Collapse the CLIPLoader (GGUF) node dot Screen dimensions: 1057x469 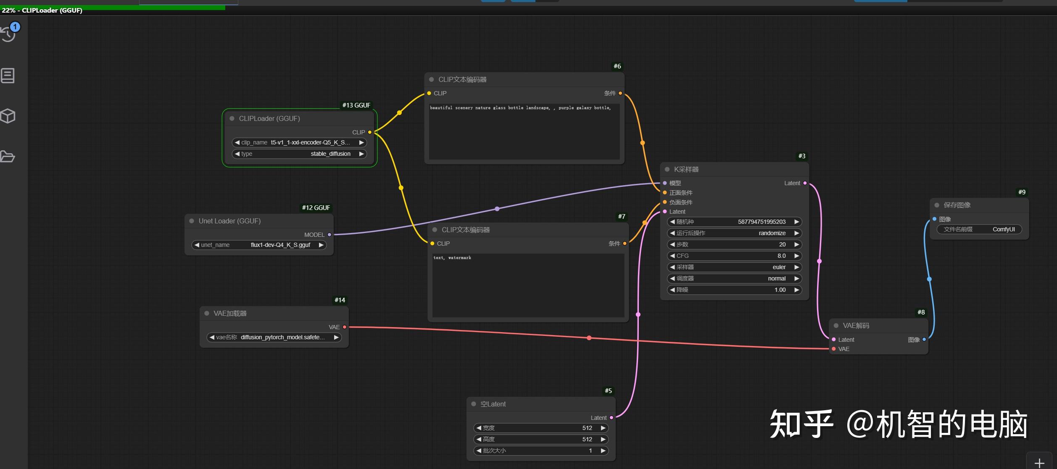[x=232, y=118]
